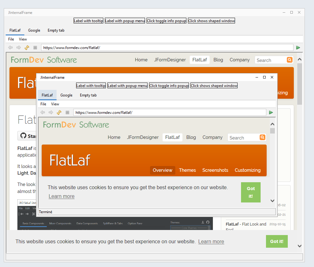Click the Label with popup menu button

click(127, 85)
